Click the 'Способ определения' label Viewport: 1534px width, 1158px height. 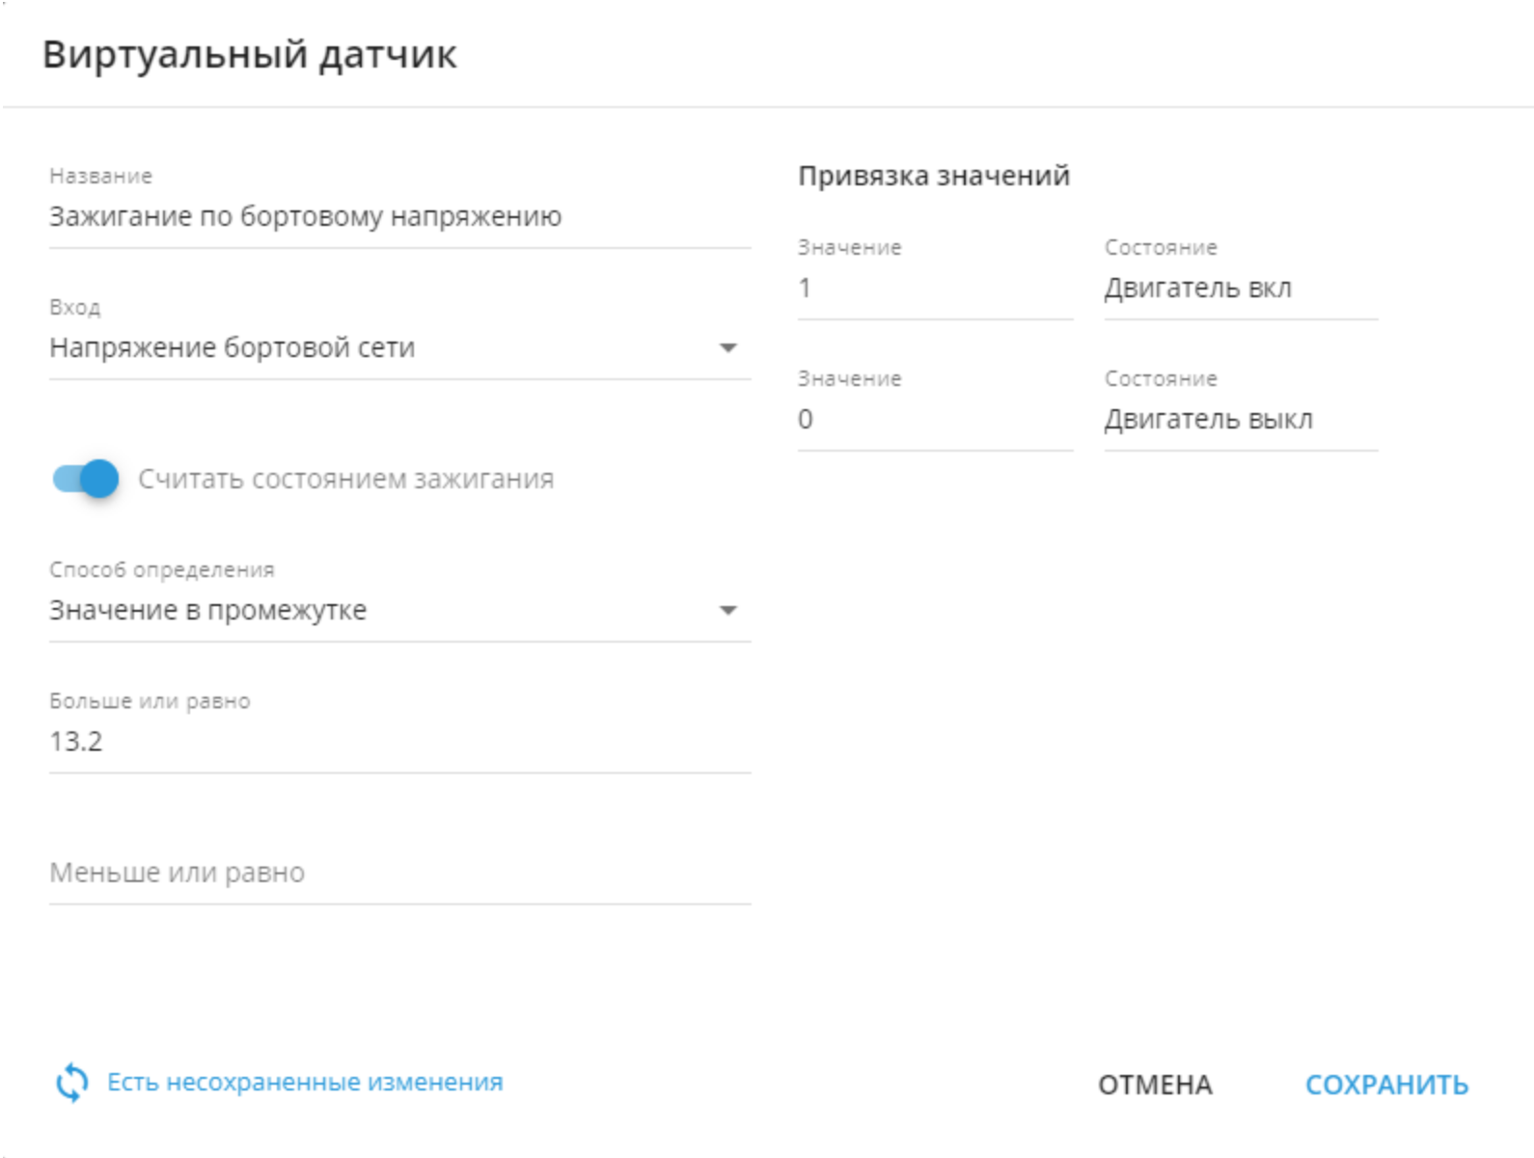click(162, 569)
